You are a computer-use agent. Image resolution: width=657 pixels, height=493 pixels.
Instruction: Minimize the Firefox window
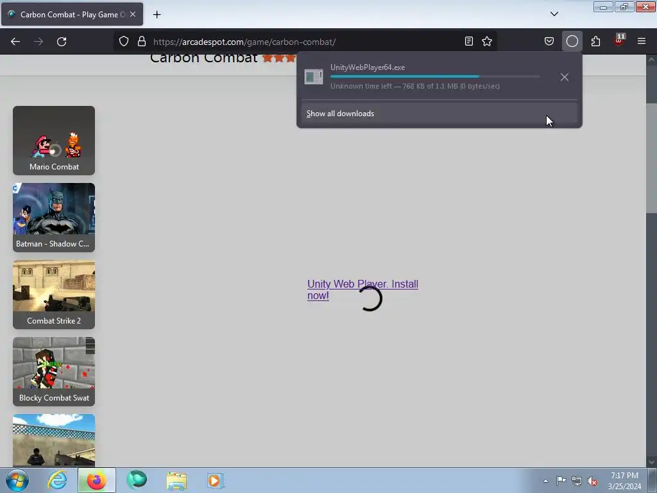(603, 7)
